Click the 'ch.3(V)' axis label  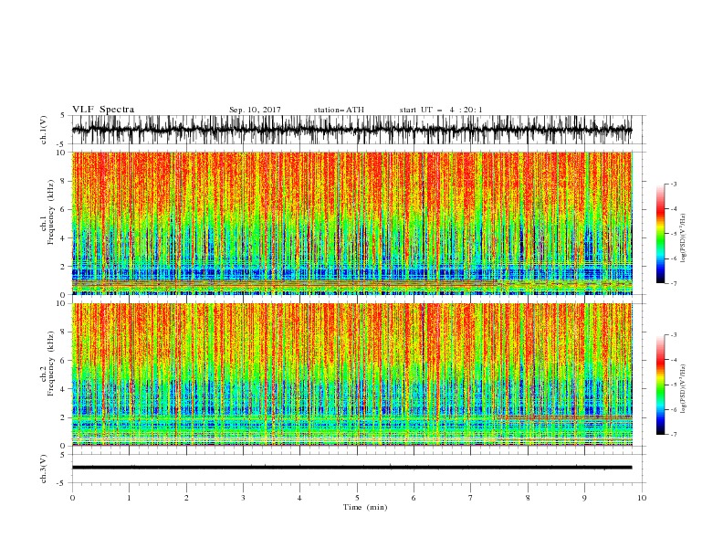pos(44,469)
